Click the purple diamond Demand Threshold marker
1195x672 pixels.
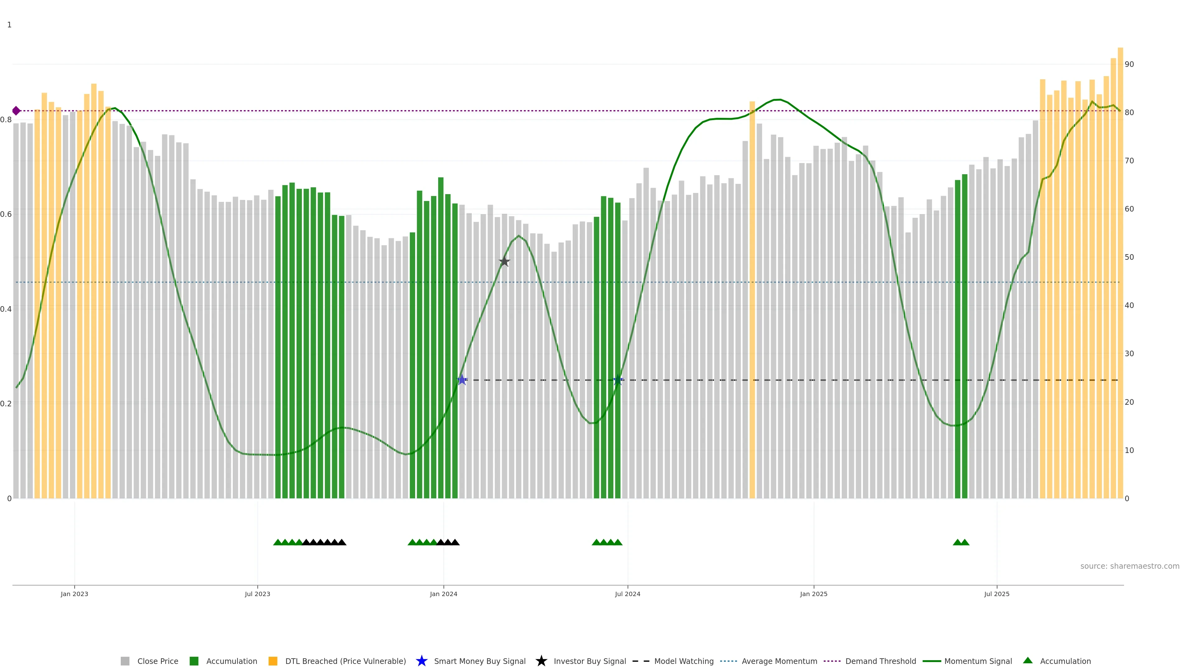(16, 111)
